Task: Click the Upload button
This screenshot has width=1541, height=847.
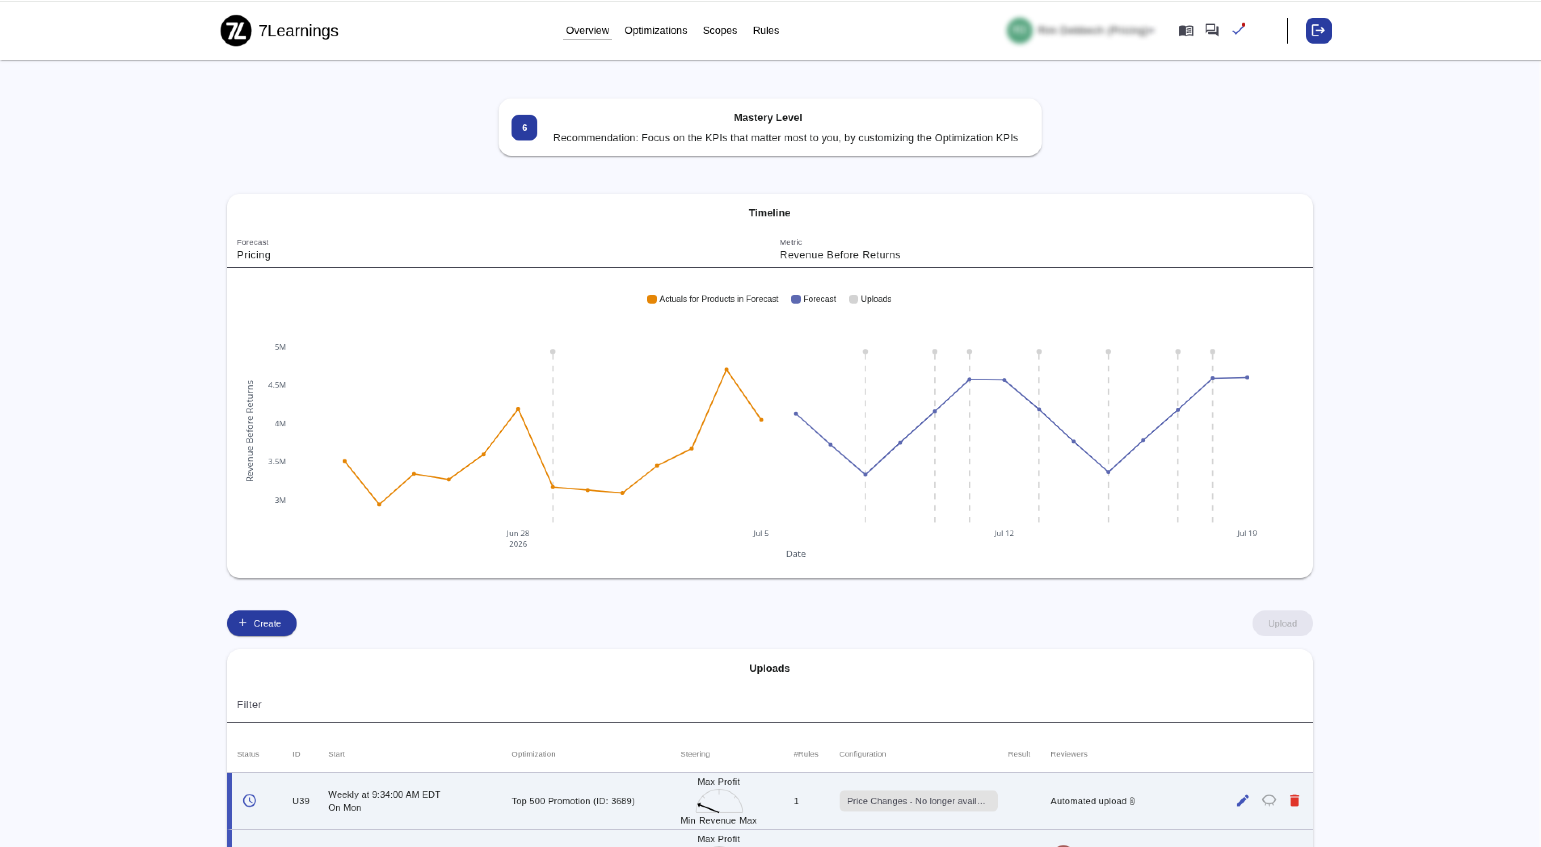Action: (x=1282, y=623)
